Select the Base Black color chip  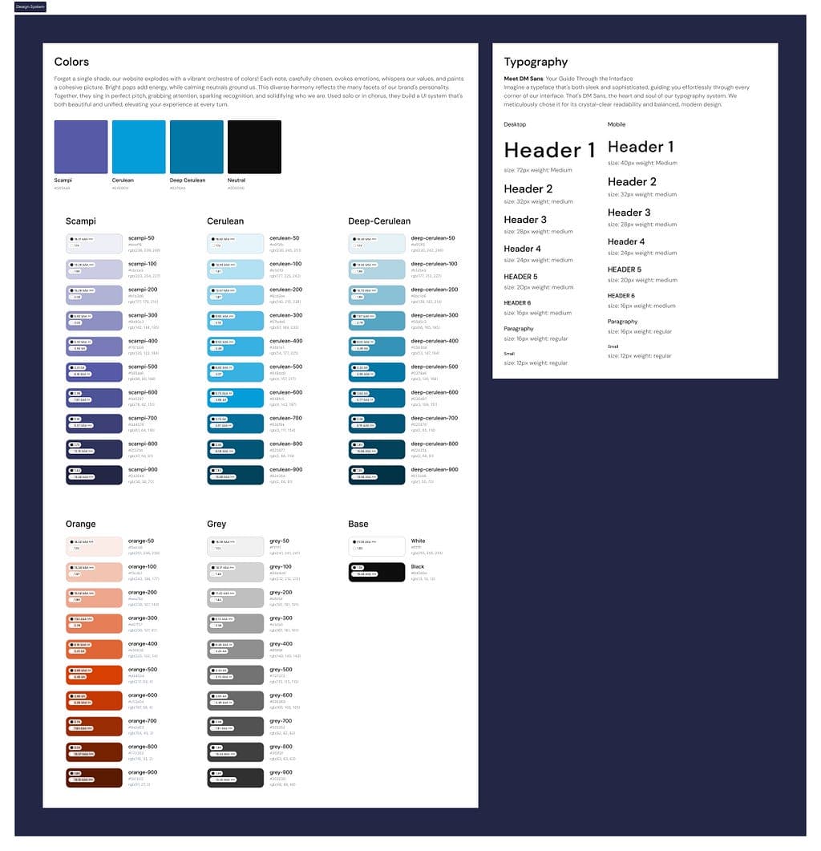(377, 572)
